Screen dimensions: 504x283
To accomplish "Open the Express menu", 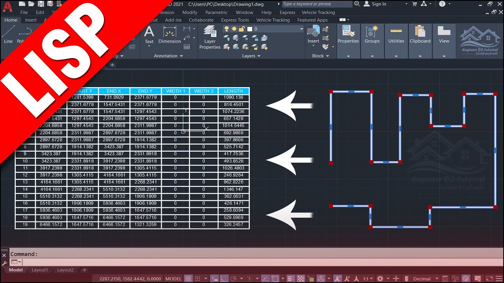I will pyautogui.click(x=287, y=12).
